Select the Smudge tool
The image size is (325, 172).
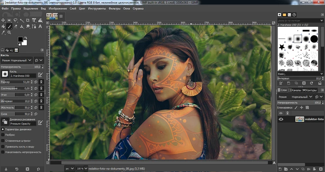coord(28,26)
